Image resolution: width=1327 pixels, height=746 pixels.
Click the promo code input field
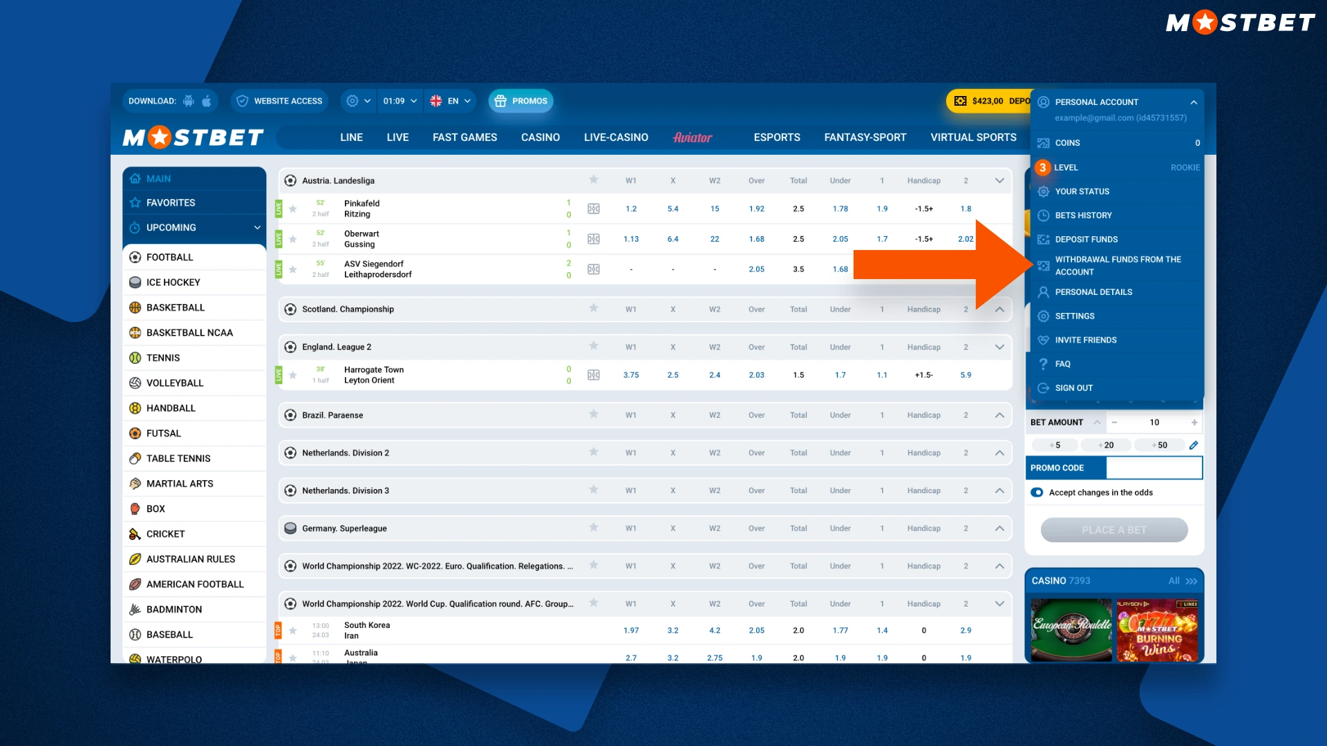tap(1154, 468)
